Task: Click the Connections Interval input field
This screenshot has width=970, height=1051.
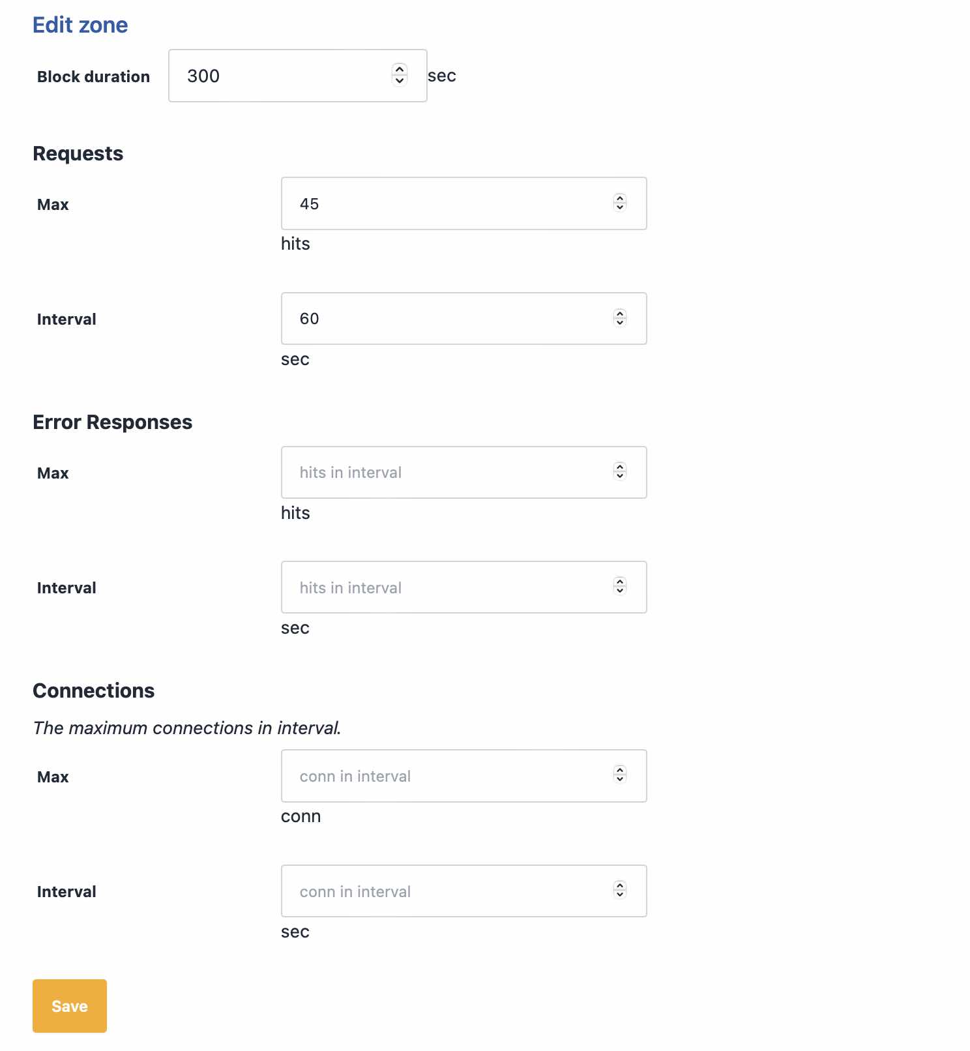Action: pos(463,891)
